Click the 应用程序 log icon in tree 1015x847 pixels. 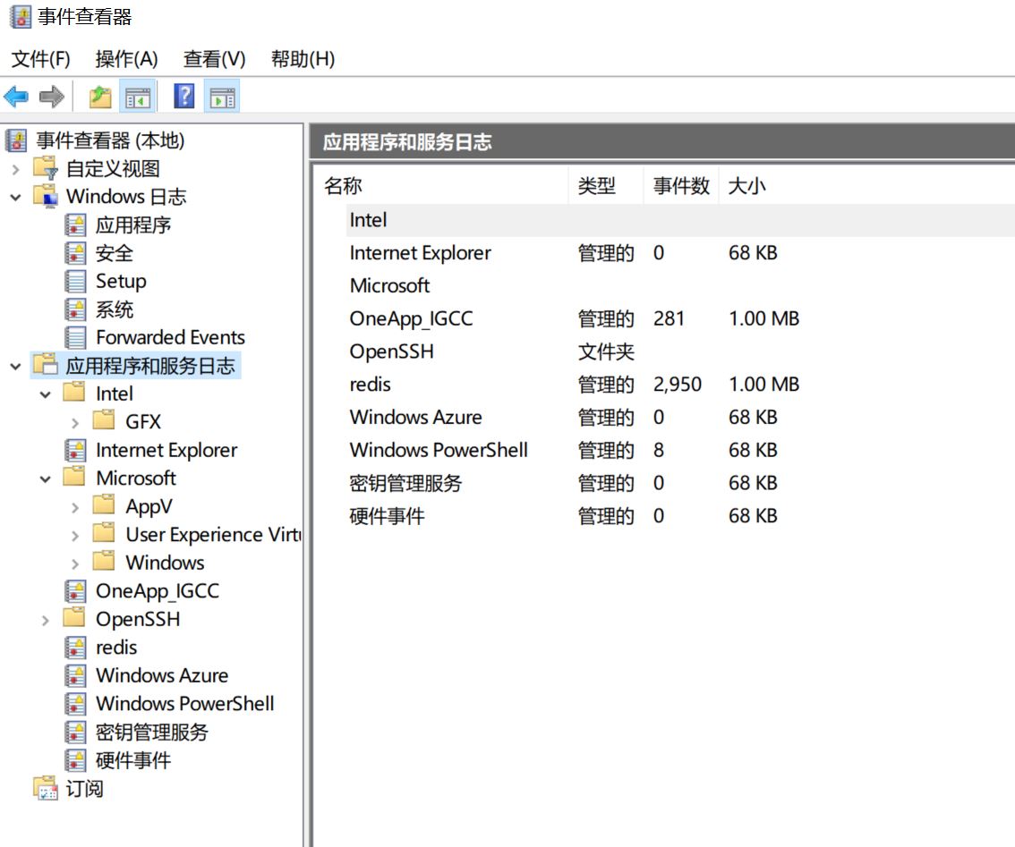coord(76,224)
